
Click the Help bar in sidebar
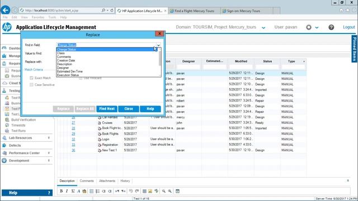(x=27, y=193)
